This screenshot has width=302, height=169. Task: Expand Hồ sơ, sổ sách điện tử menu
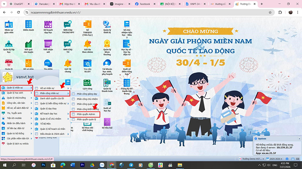click(x=17, y=108)
